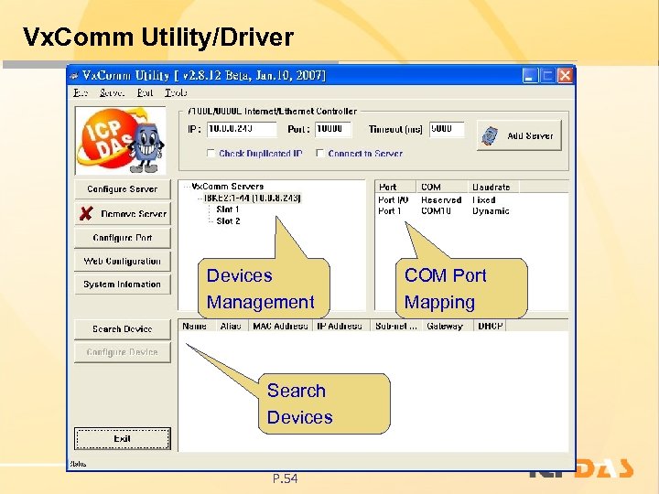Image resolution: width=659 pixels, height=494 pixels.
Task: Click the Baudrate column header
Action: 494,187
